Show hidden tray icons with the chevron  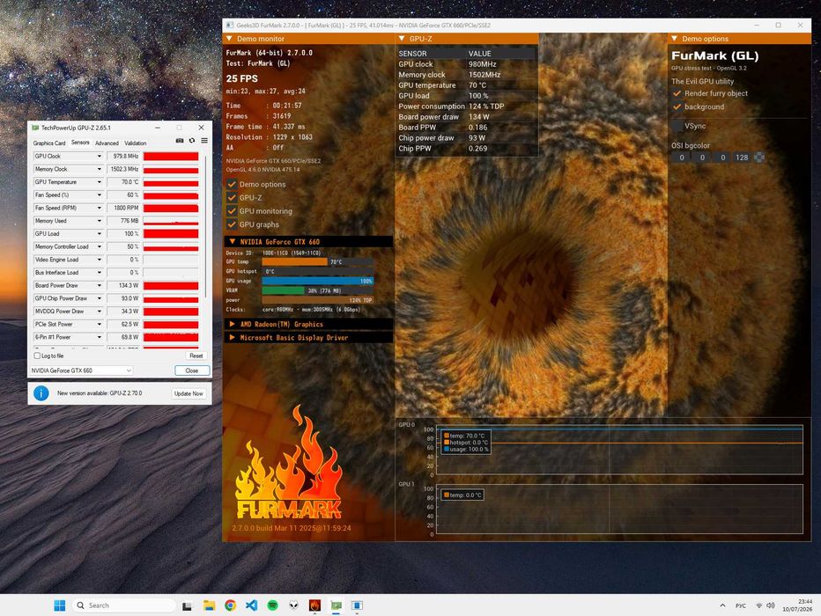tap(722, 605)
